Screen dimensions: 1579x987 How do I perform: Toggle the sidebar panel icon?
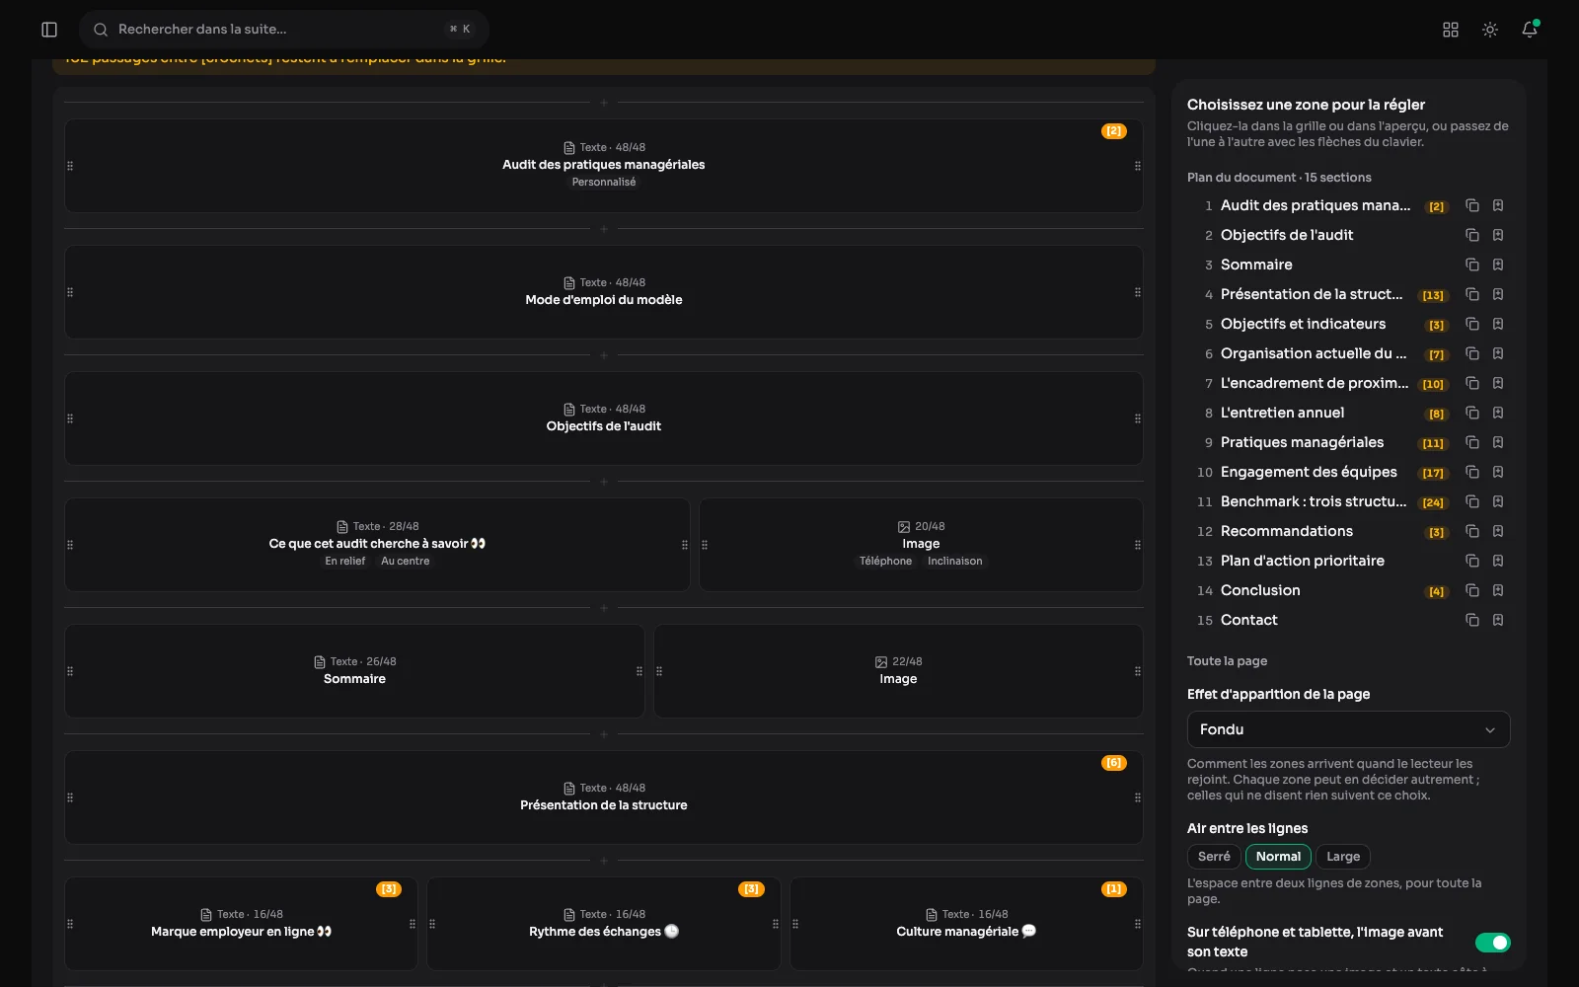[49, 30]
